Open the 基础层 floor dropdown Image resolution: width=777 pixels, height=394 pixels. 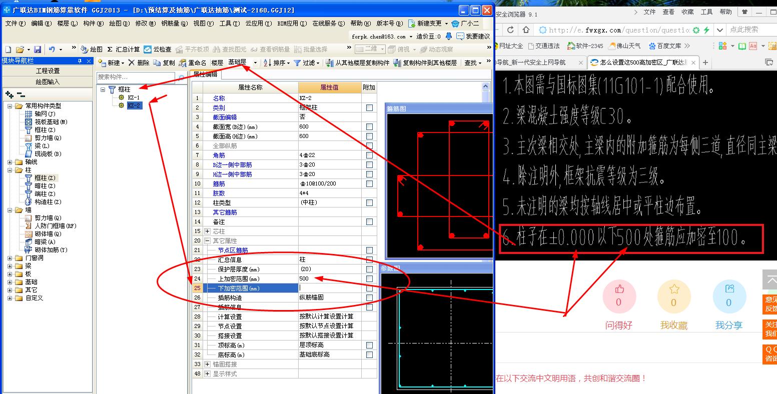tap(255, 62)
